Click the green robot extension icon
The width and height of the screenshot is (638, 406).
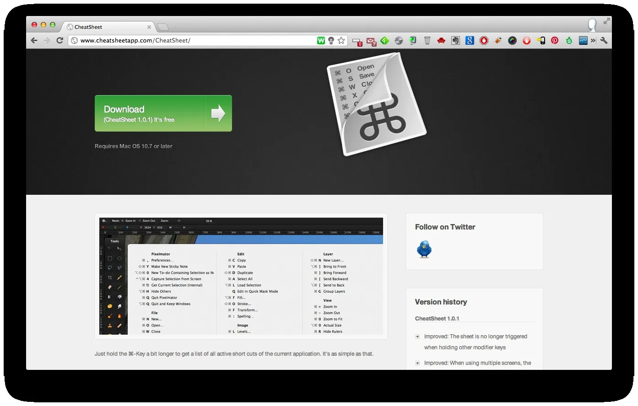(569, 40)
